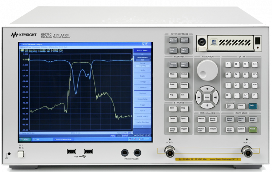Select the left Probe Power connector
This screenshot has height=172, width=272.
(125, 153)
